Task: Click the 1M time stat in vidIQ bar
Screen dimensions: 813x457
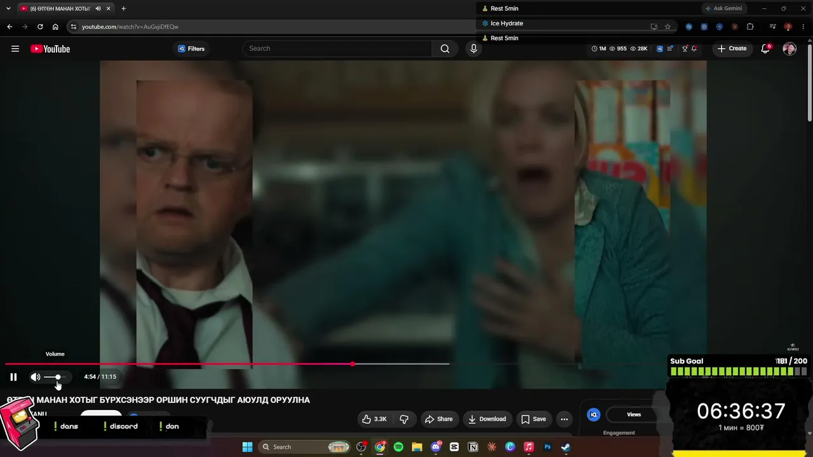Action: pos(599,48)
